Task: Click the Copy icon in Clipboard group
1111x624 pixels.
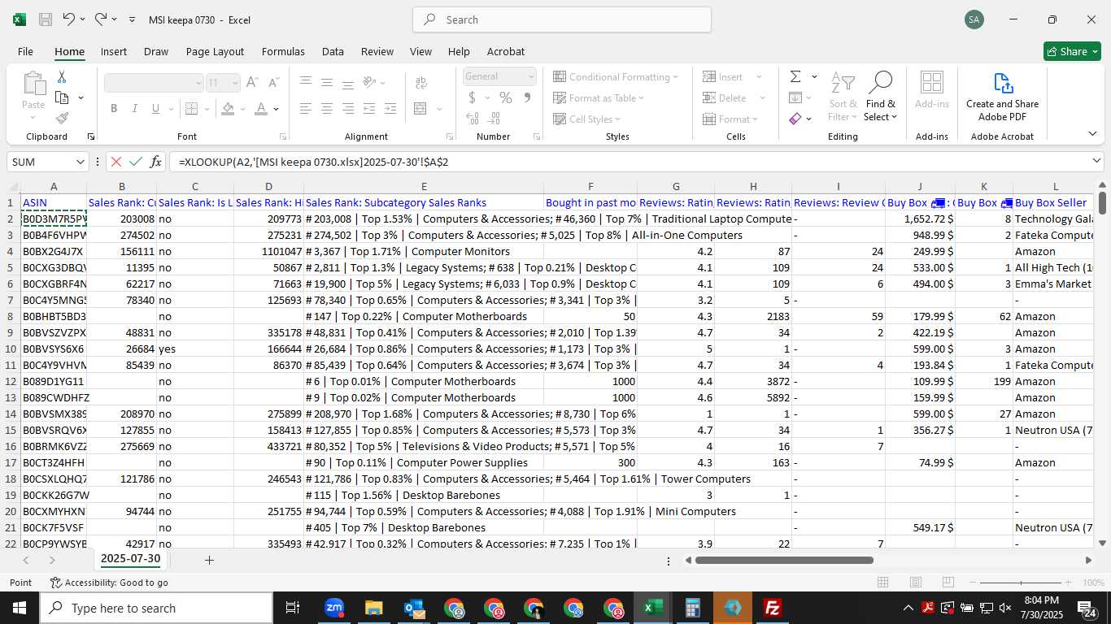Action: pos(62,97)
